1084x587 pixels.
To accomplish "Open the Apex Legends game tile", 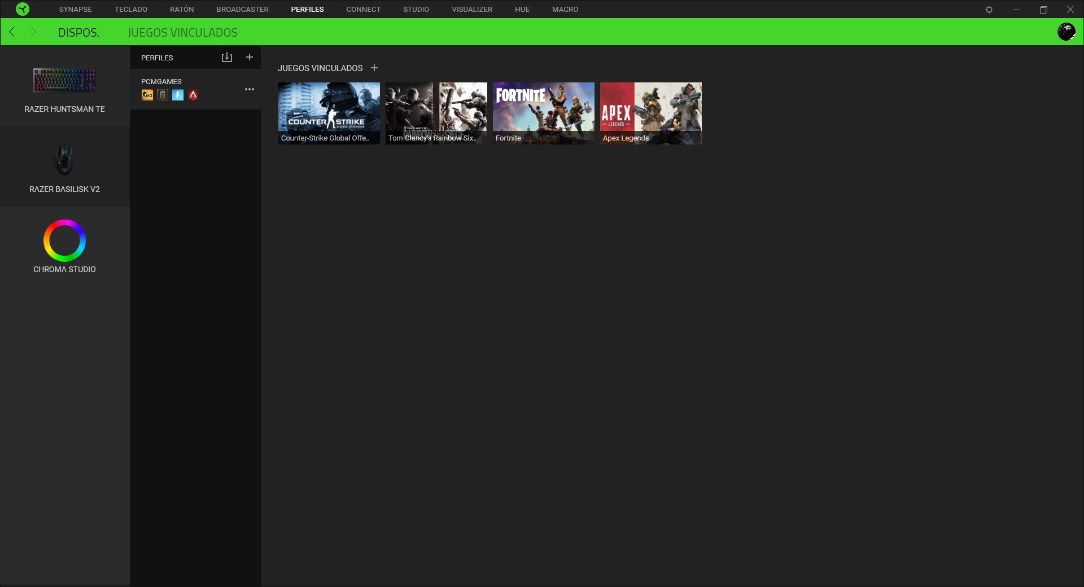I will (651, 113).
